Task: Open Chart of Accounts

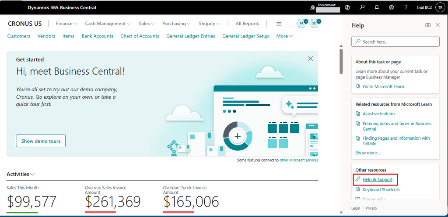Action: [140, 36]
